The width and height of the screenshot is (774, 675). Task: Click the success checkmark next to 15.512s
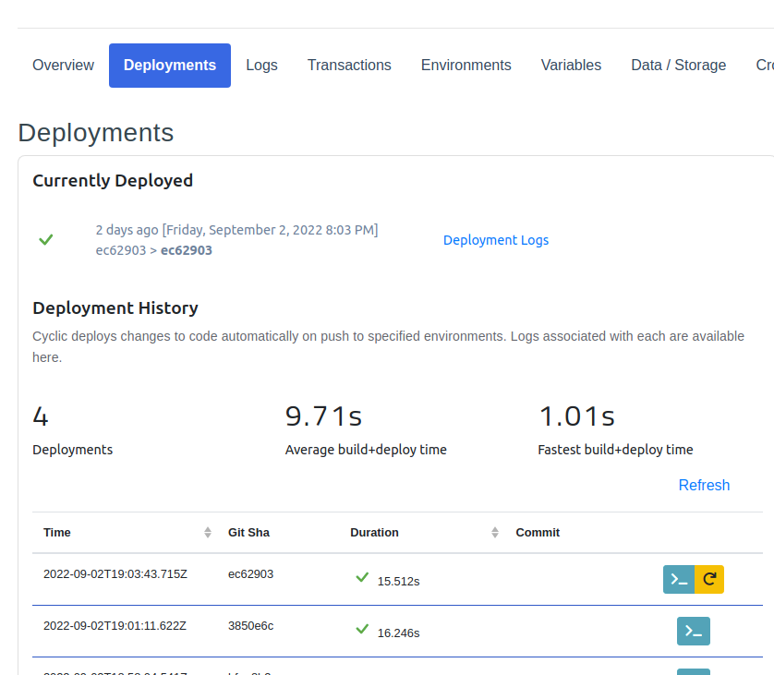(x=361, y=576)
